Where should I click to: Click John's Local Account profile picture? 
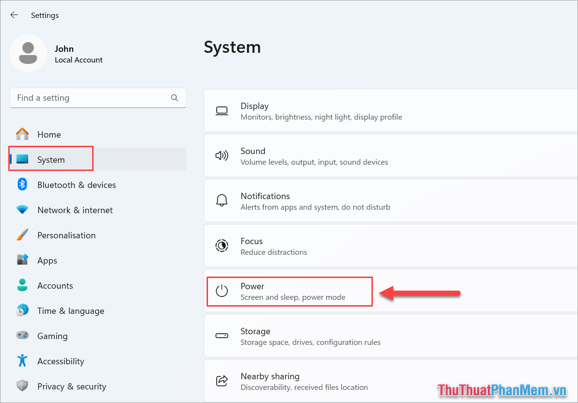(x=28, y=53)
